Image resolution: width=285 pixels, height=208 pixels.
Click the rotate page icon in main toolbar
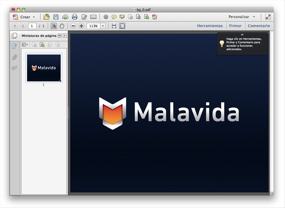[x=138, y=17]
